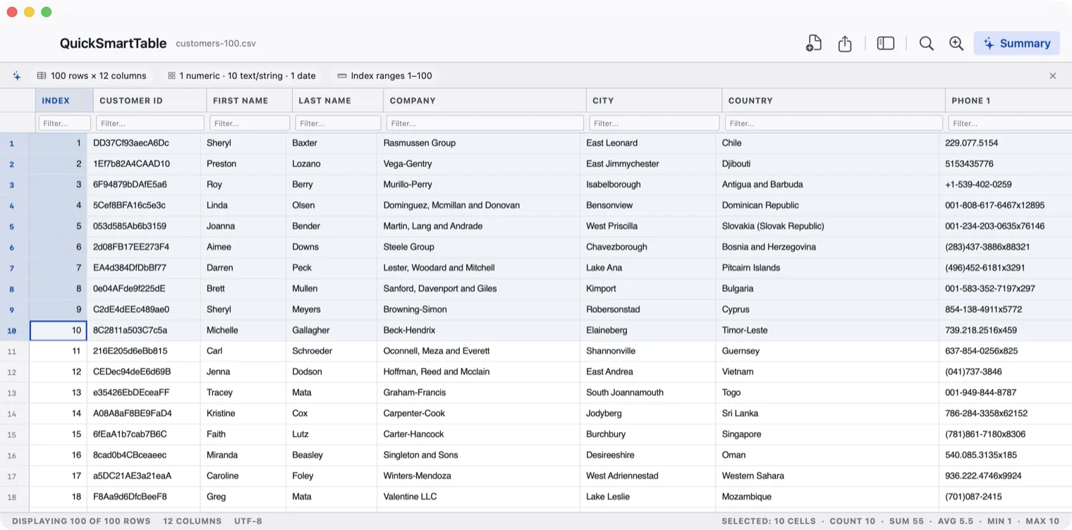1072x530 pixels.
Task: Focus the LAST NAME filter field
Action: pos(338,123)
